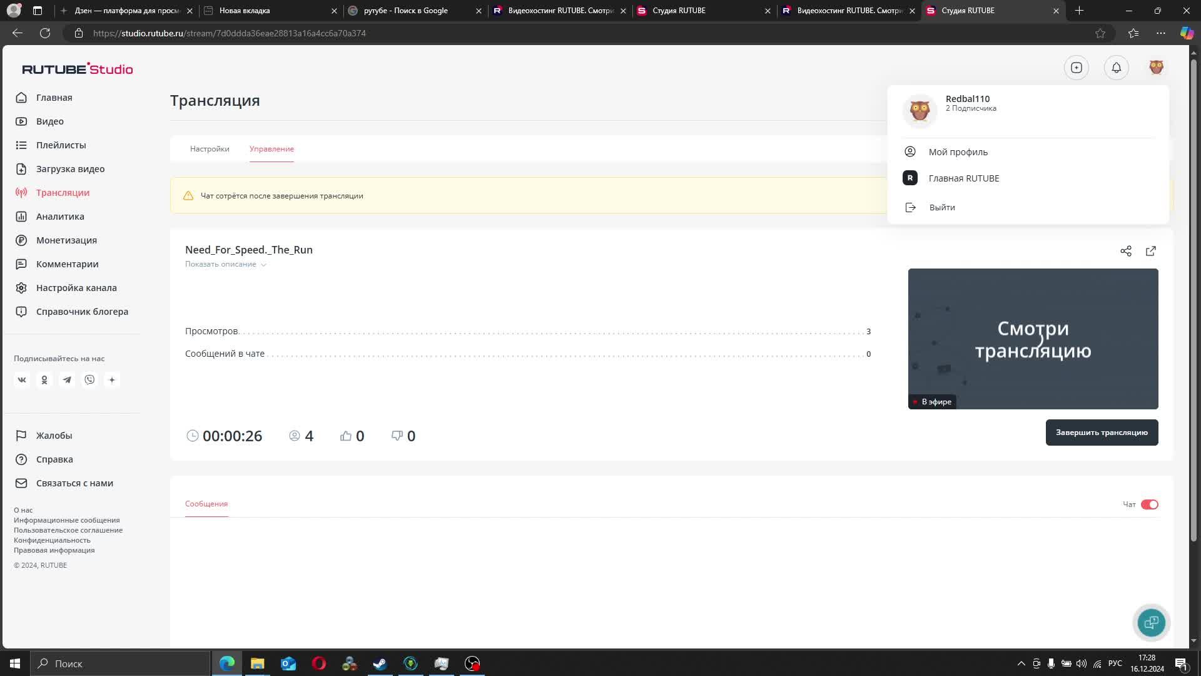Open the support chat bubble button
This screenshot has width=1201, height=676.
coord(1151,623)
